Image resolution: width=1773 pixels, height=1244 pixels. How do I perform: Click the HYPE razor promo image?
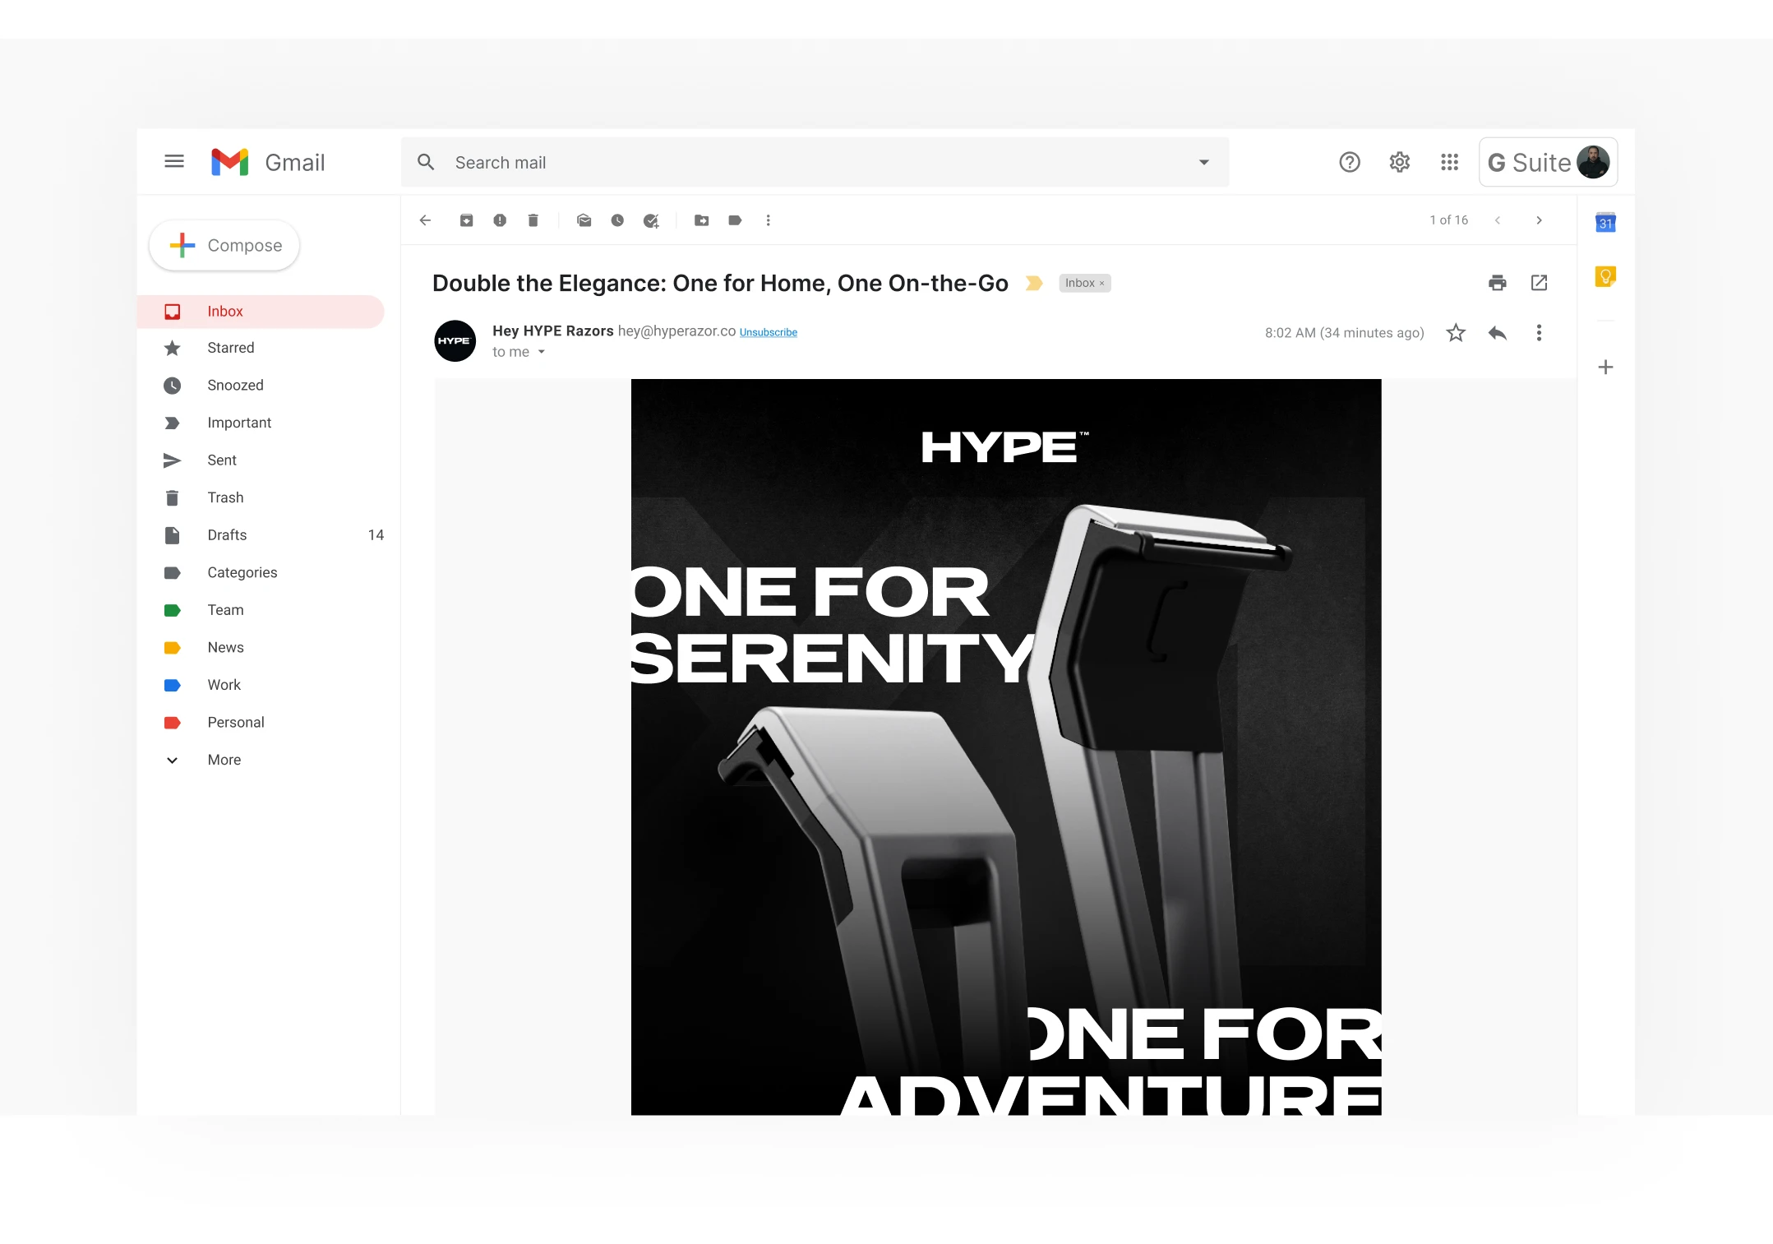point(1006,747)
